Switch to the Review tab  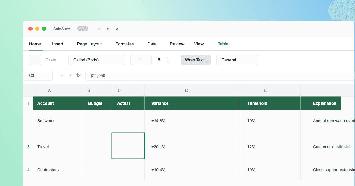tap(177, 44)
